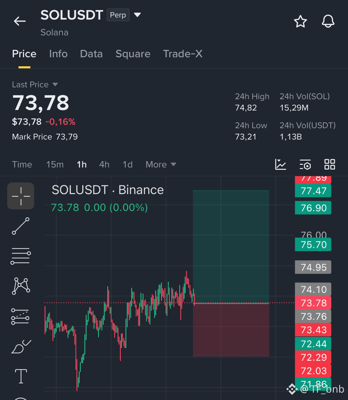Pick the XABCD pattern tool
Image resolution: width=348 pixels, height=400 pixels.
click(x=21, y=286)
